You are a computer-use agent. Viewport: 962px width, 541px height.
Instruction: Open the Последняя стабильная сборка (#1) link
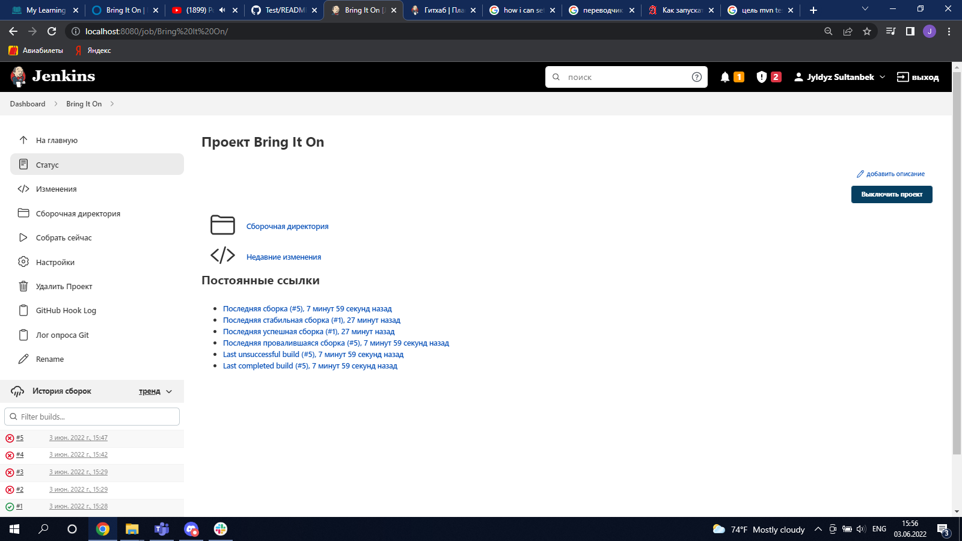[x=311, y=320]
